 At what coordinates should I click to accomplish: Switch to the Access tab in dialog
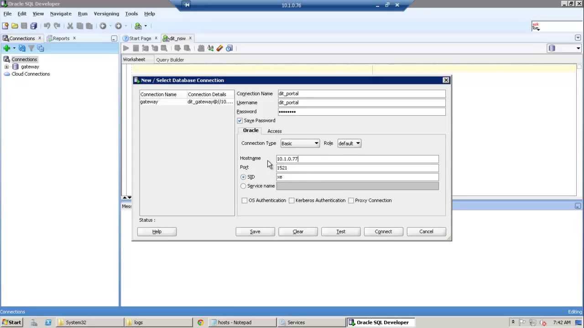(x=275, y=131)
